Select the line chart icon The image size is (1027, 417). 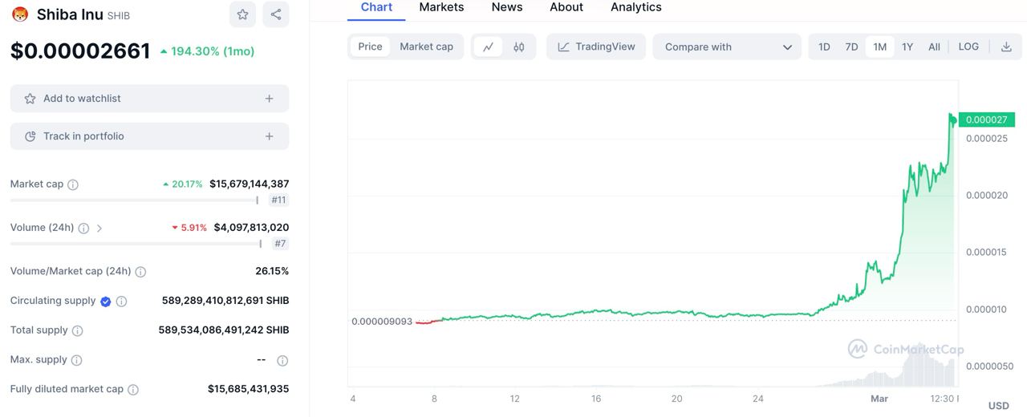point(488,47)
